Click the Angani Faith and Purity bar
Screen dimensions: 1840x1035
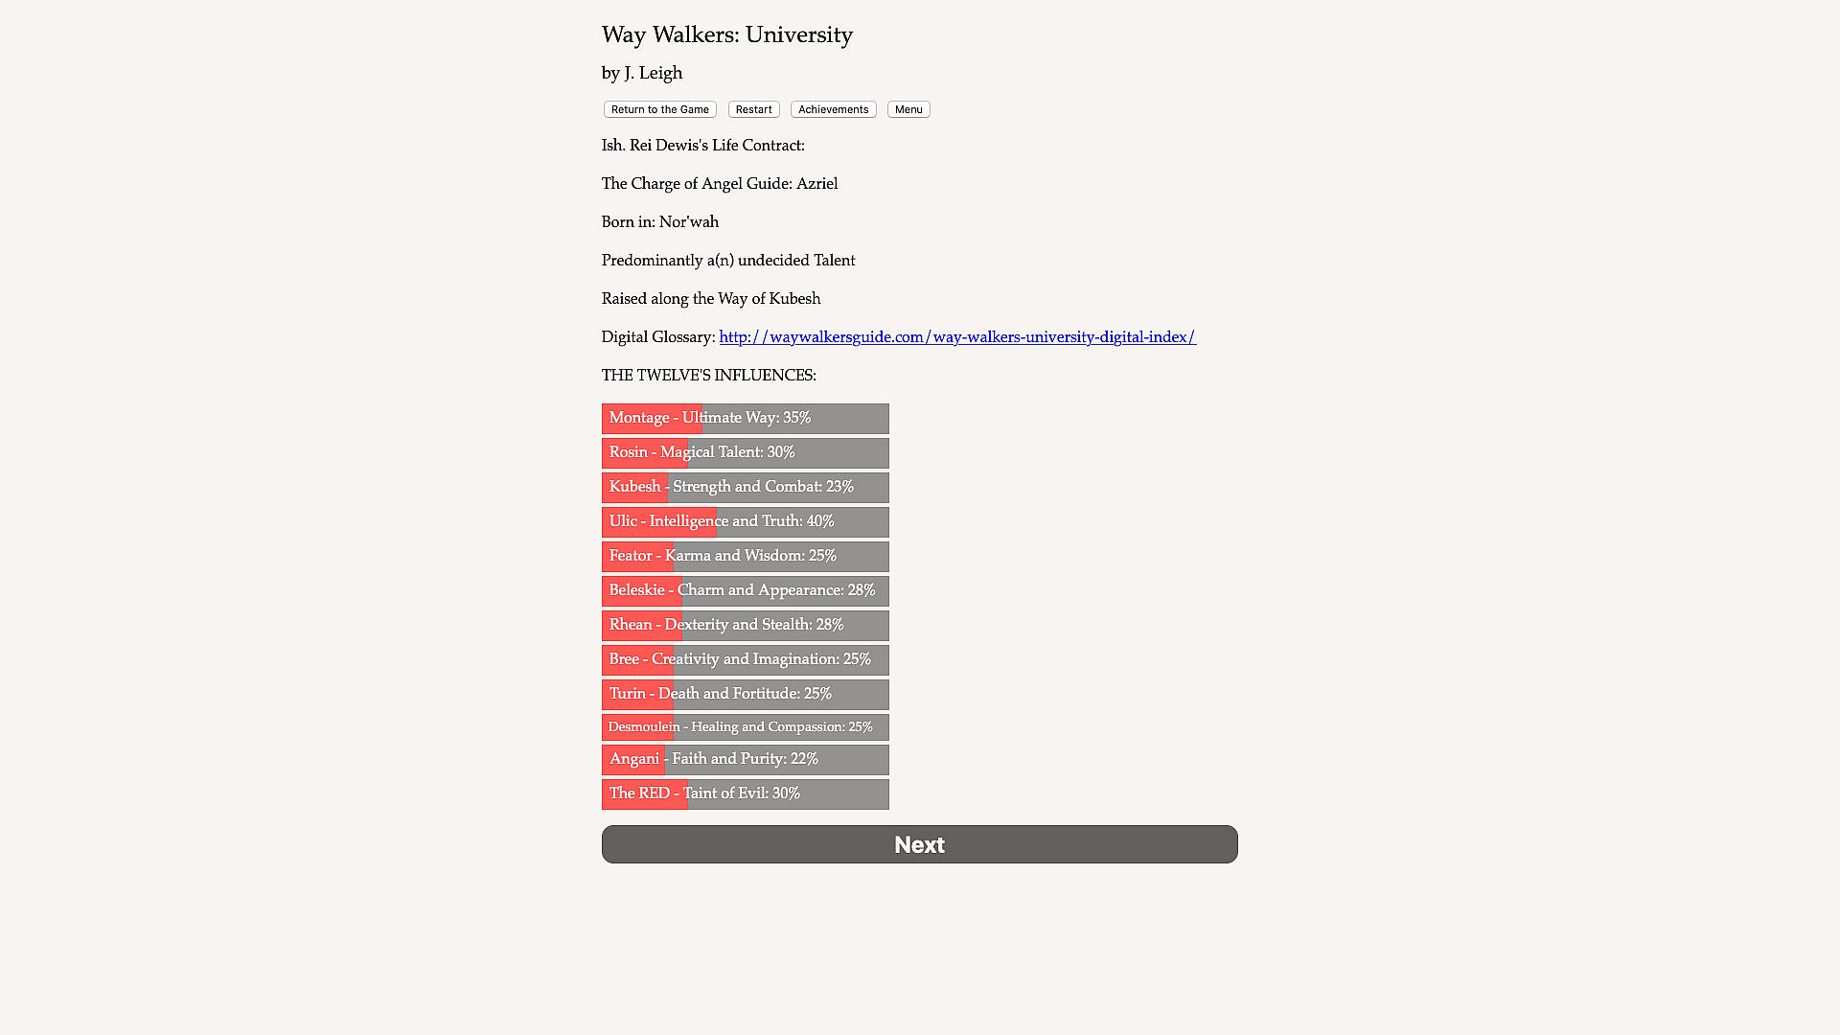pyautogui.click(x=745, y=760)
